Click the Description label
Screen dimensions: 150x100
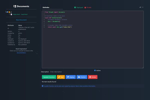(45, 72)
